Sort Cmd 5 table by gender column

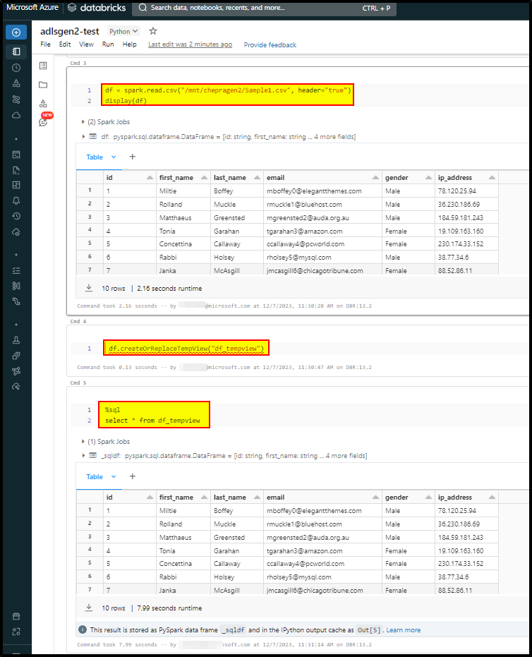428,498
